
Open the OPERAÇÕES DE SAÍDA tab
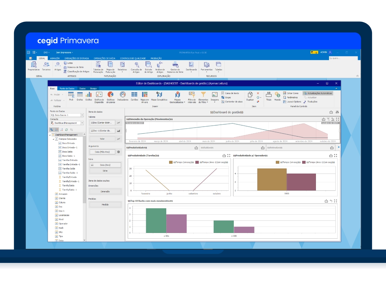click(x=104, y=58)
